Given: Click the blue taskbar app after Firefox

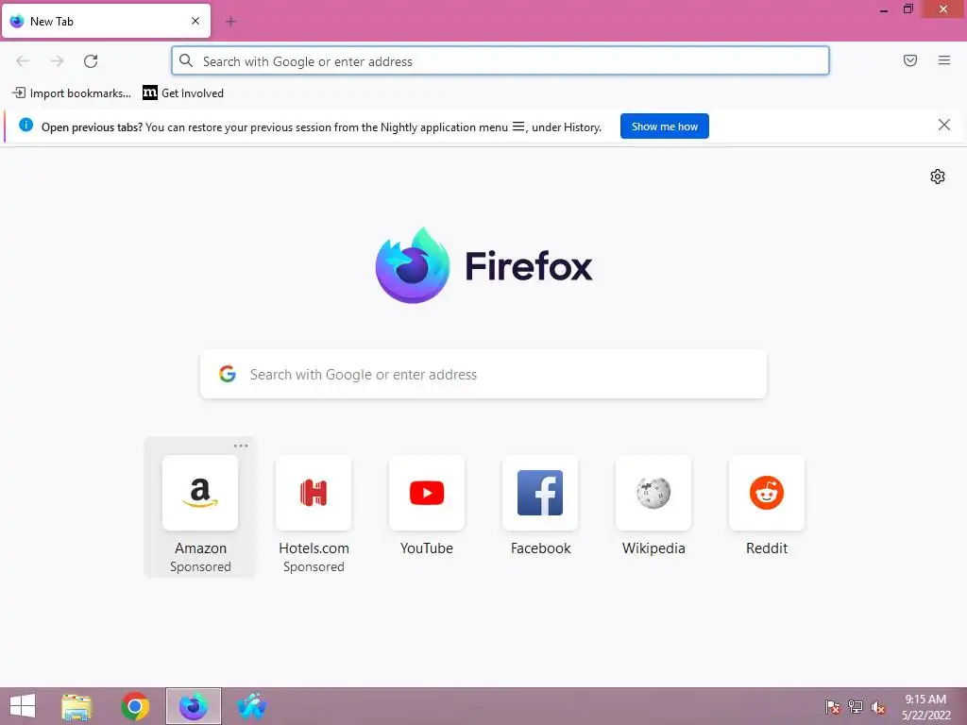Looking at the screenshot, I should 251,706.
